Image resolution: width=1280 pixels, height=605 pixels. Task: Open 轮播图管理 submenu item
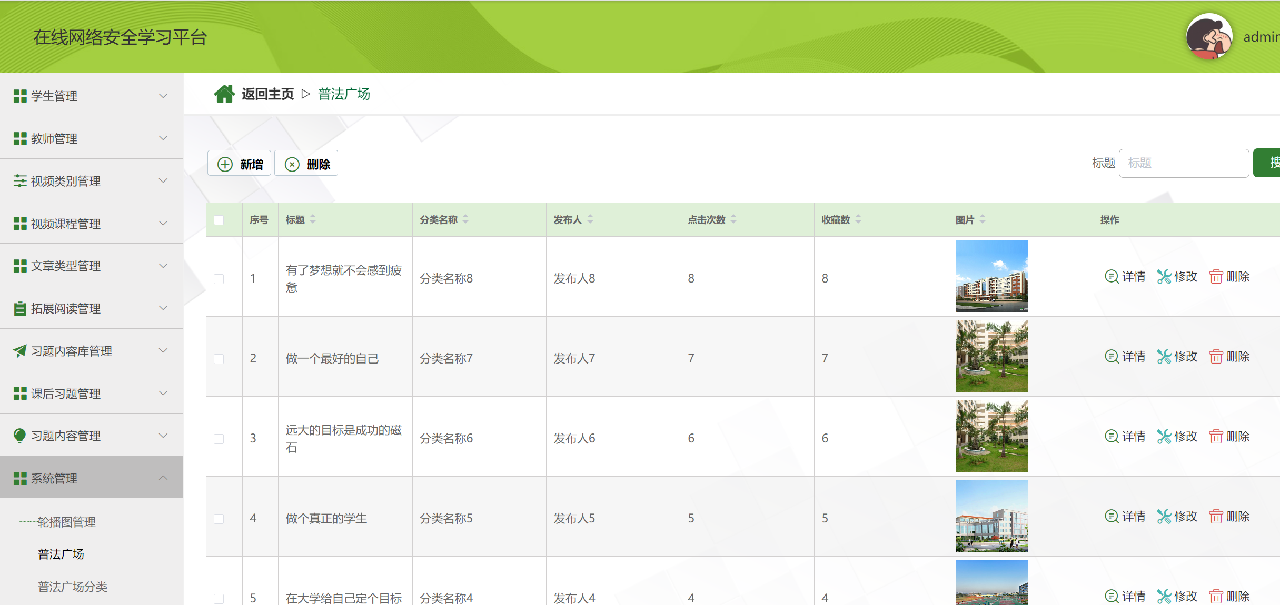(67, 522)
